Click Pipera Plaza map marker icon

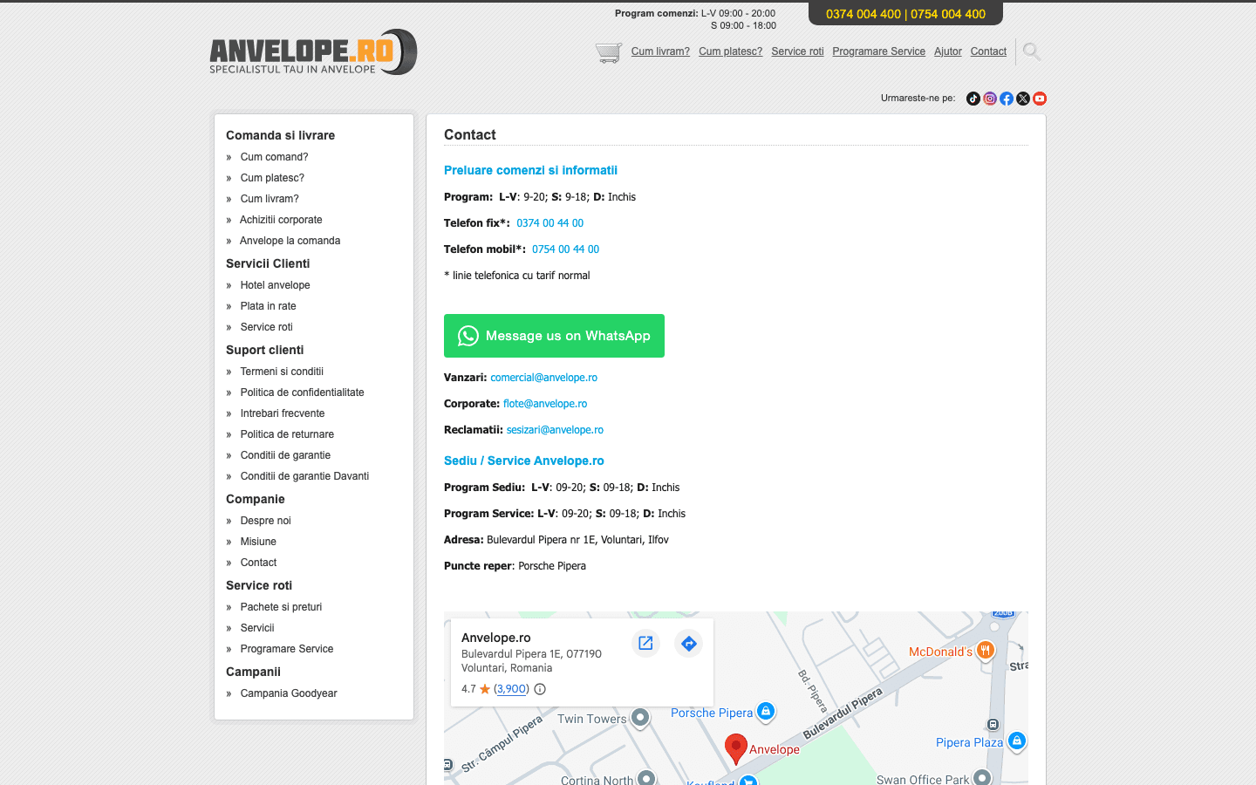click(1016, 741)
